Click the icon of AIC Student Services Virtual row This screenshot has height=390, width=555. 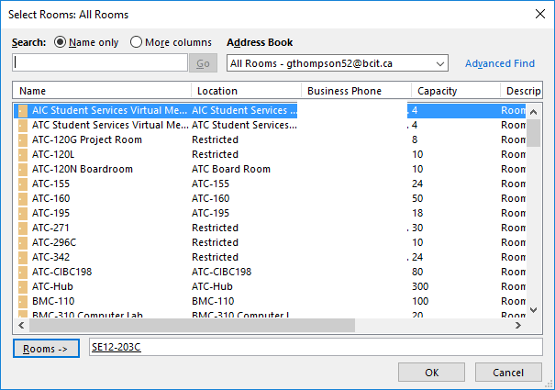click(23, 110)
